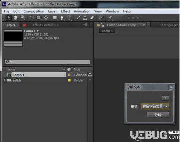The height and width of the screenshot is (142, 180).
Task: Select the Horizontal Type tool
Action: pos(69,18)
